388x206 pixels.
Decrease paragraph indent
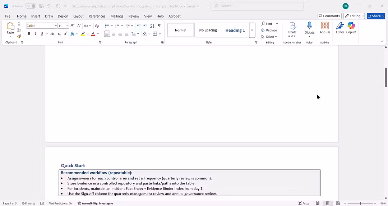pos(139,26)
